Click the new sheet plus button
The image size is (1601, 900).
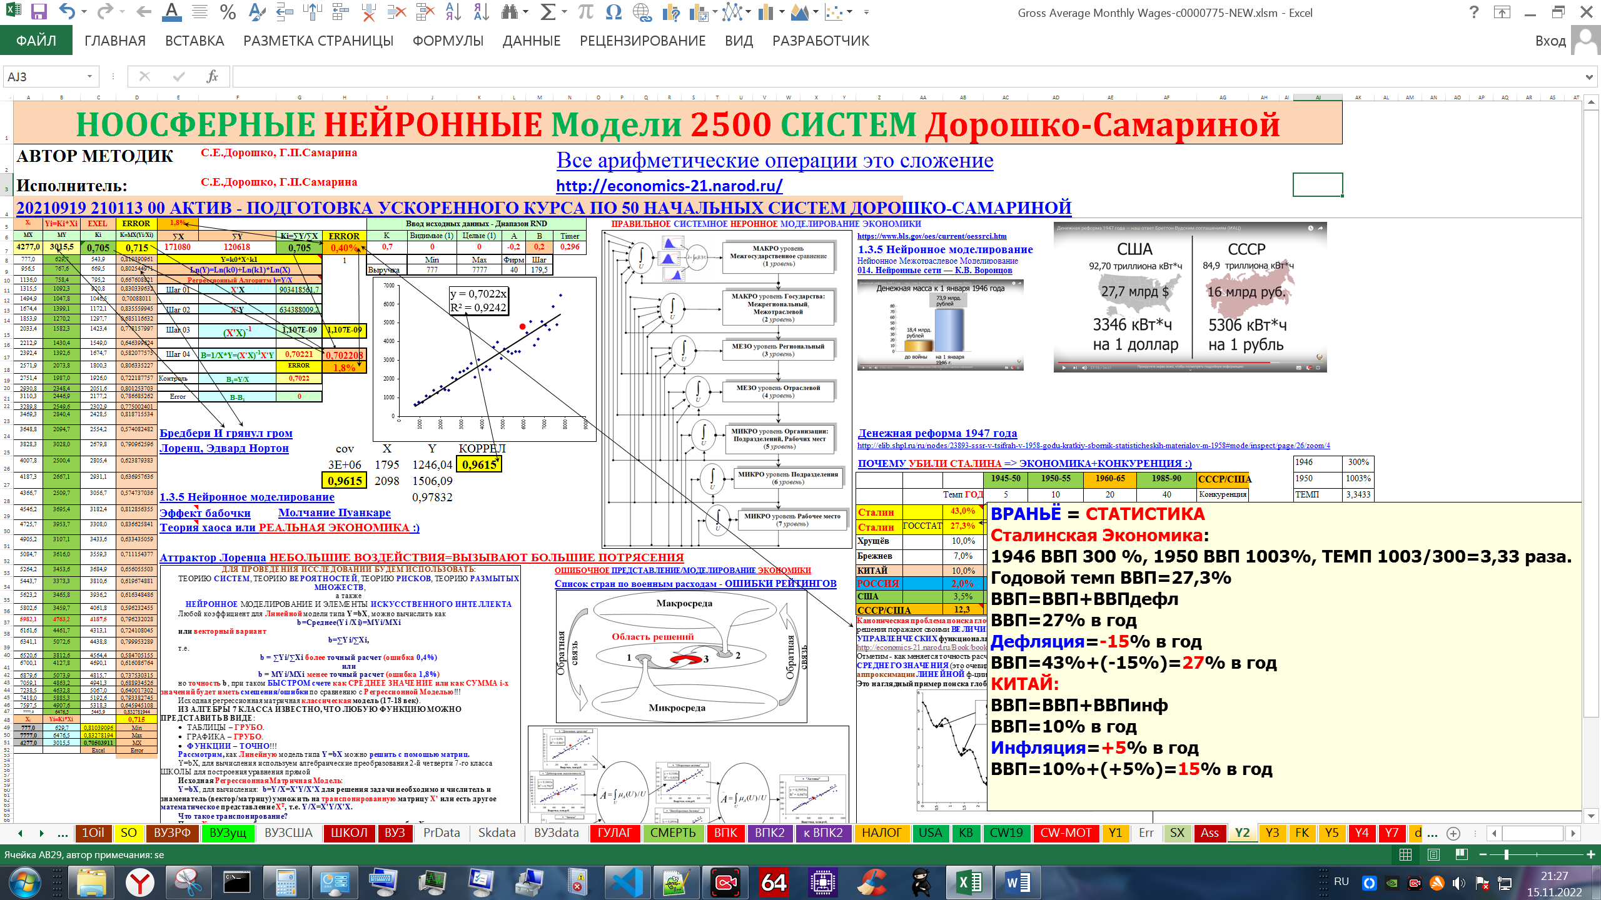[x=1453, y=833]
